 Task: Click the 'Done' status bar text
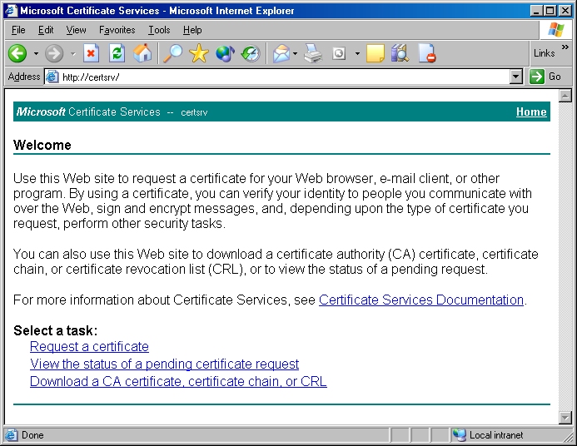click(x=32, y=435)
